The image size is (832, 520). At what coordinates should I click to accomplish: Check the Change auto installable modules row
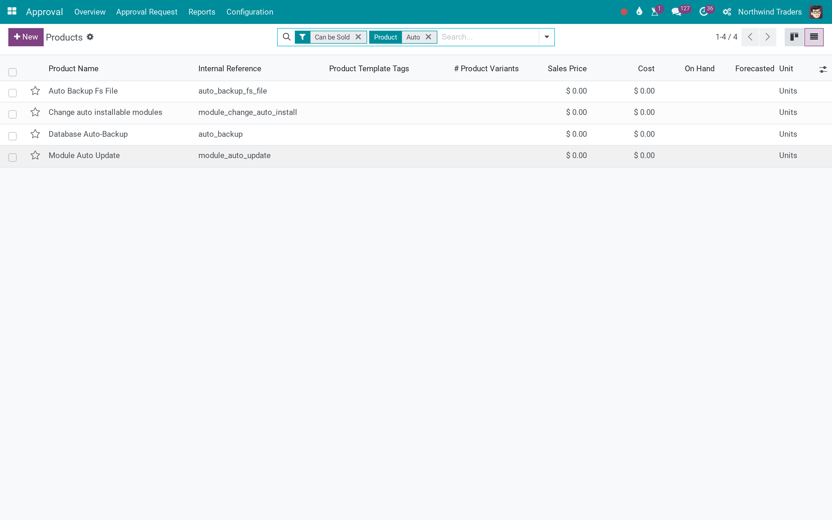tap(12, 114)
